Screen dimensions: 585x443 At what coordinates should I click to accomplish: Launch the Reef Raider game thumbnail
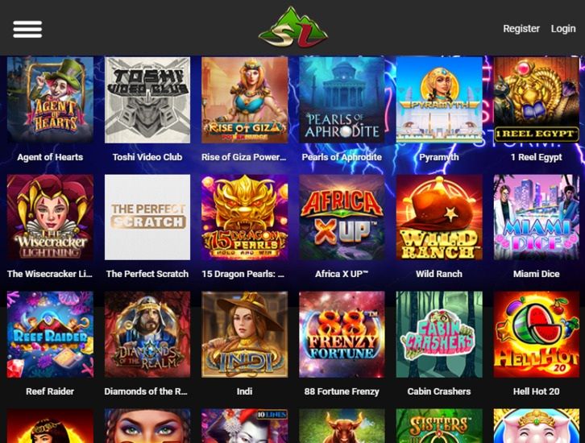[51, 334]
